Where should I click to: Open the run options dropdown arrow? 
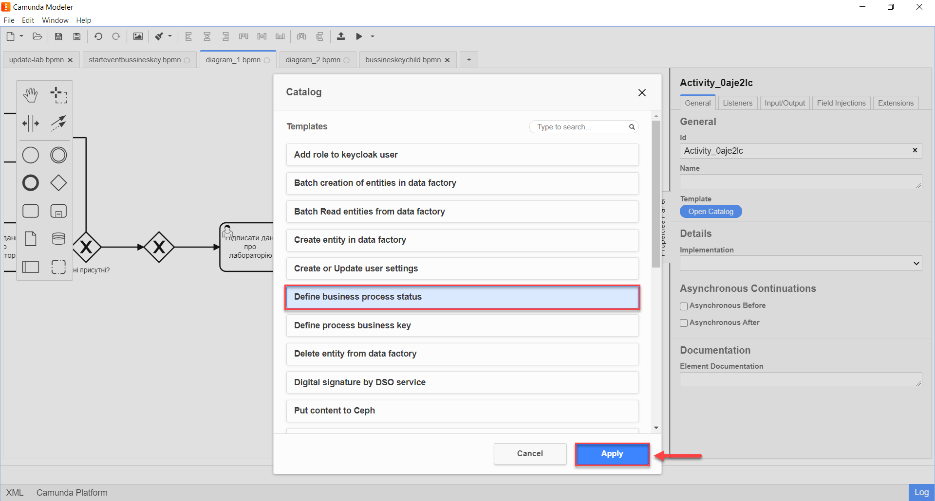373,36
